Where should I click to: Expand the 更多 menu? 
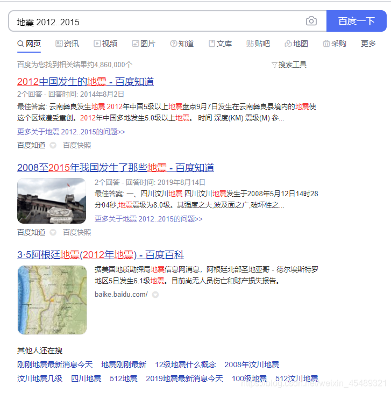[368, 44]
